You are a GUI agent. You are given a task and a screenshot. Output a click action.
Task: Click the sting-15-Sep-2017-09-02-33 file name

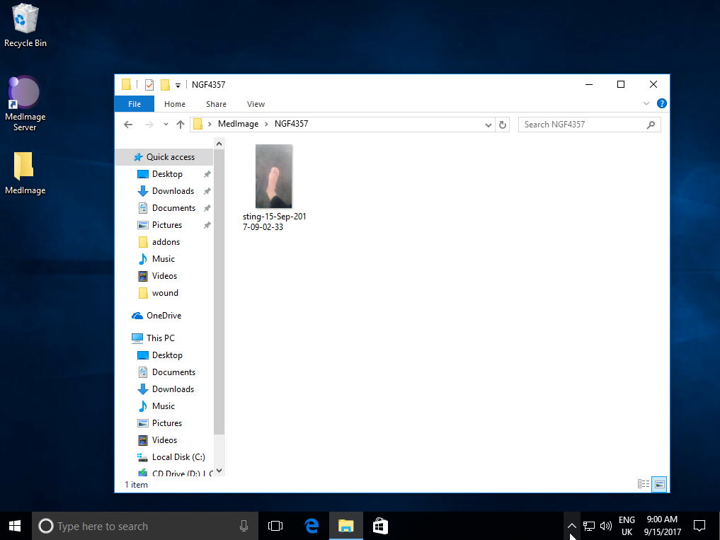click(275, 222)
